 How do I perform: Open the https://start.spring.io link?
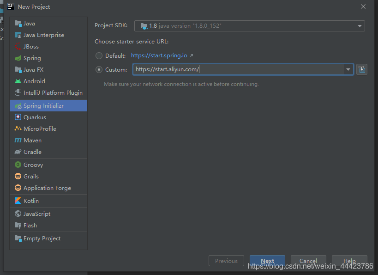[x=159, y=55]
